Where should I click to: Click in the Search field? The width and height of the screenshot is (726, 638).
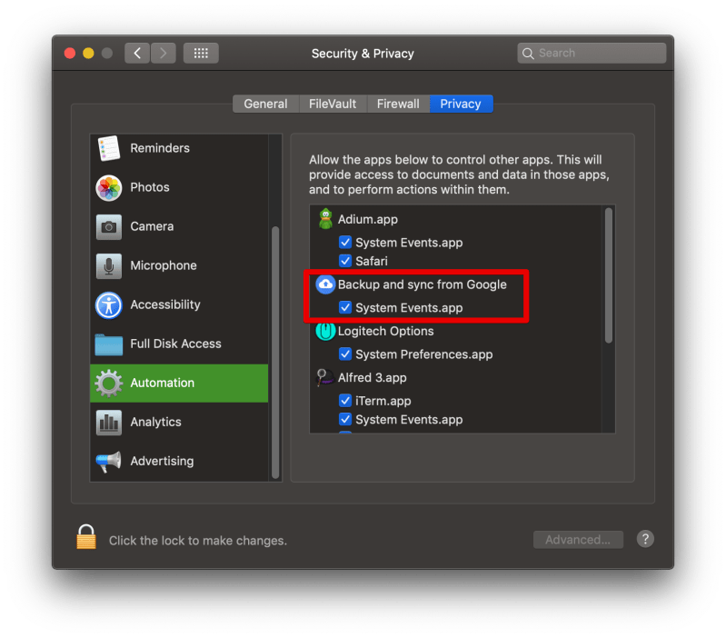(x=592, y=54)
